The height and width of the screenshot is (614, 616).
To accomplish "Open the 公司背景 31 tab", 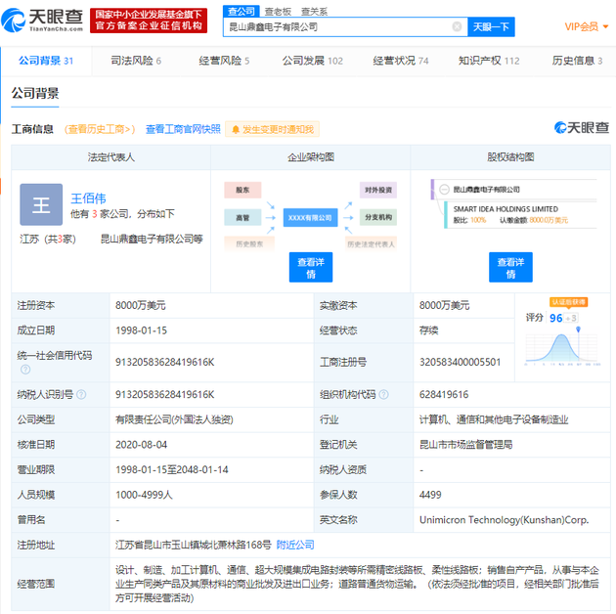I will (x=46, y=61).
